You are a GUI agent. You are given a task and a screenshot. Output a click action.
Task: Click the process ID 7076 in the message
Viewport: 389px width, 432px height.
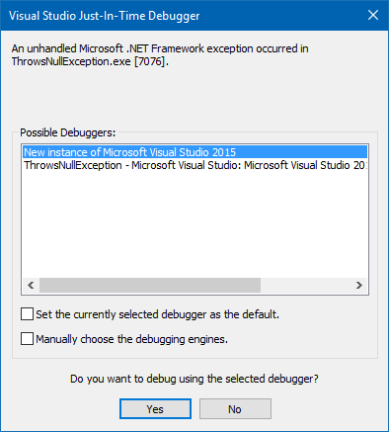[x=150, y=61]
